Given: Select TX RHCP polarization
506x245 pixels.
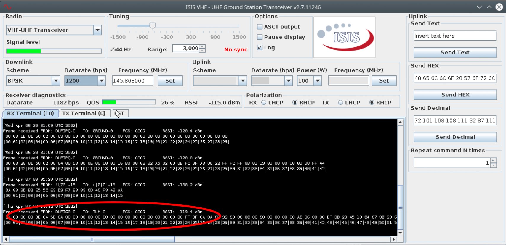Looking at the screenshot, I should [372, 102].
